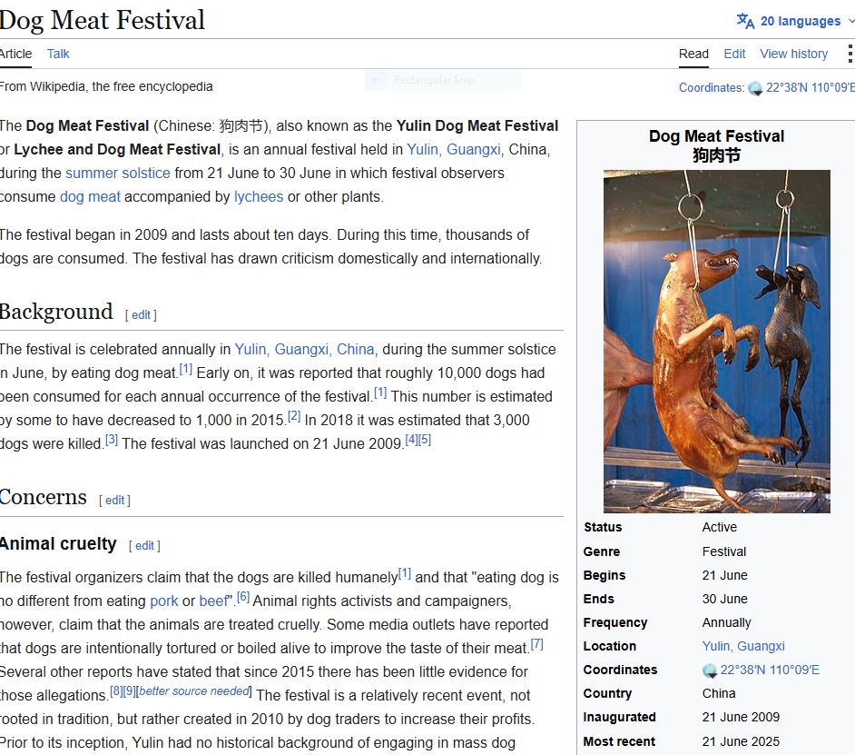The width and height of the screenshot is (855, 755).
Task: Open the dog meat link
Action: (90, 196)
